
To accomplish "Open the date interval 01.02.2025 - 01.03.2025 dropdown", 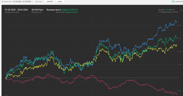I will click(x=23, y=2).
